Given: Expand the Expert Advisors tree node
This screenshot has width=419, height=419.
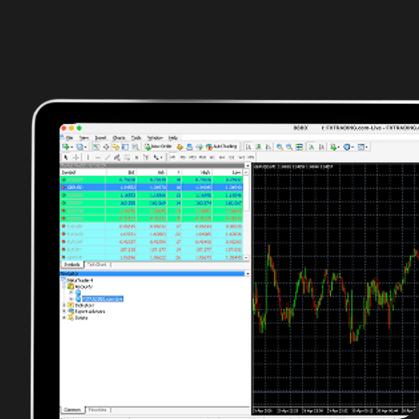Looking at the screenshot, I should click(64, 311).
